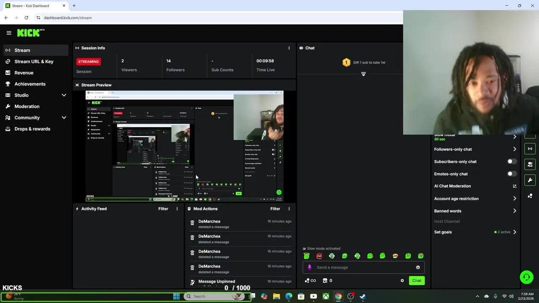This screenshot has width=539, height=303.
Task: Click the green support headset button
Action: (x=526, y=277)
